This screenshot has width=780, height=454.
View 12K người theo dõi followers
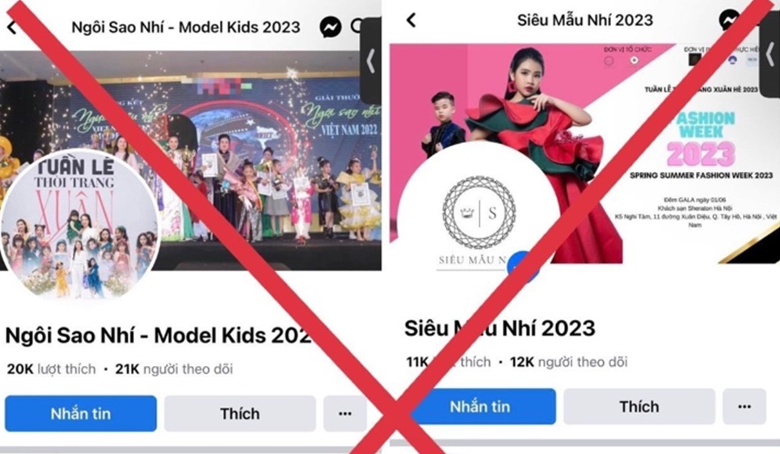point(568,362)
